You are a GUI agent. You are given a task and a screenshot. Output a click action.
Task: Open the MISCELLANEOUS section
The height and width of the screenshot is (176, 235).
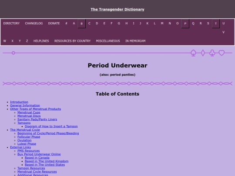(x=108, y=41)
